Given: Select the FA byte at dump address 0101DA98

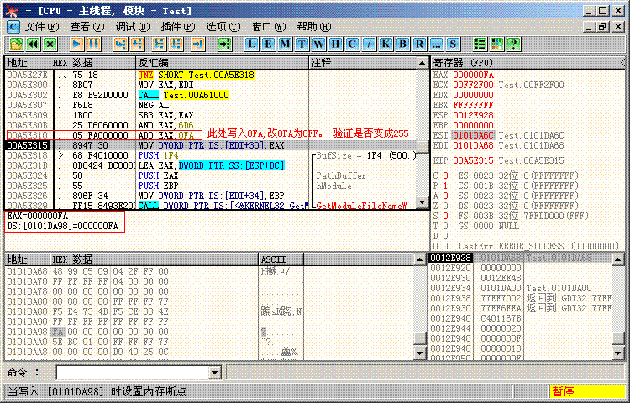Looking at the screenshot, I should point(57,332).
